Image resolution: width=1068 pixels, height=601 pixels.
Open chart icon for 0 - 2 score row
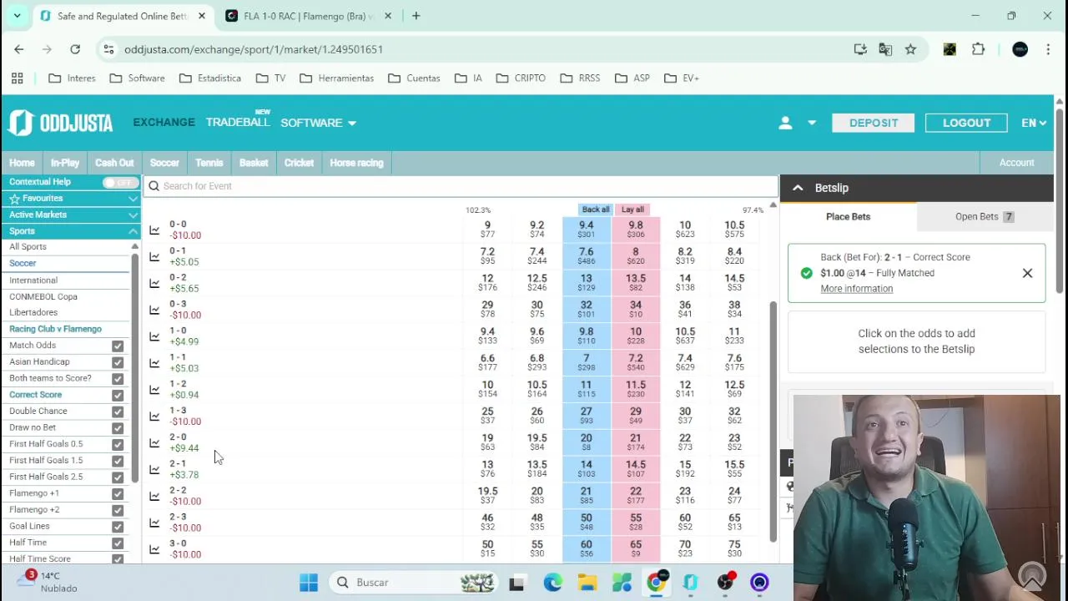[x=154, y=283]
